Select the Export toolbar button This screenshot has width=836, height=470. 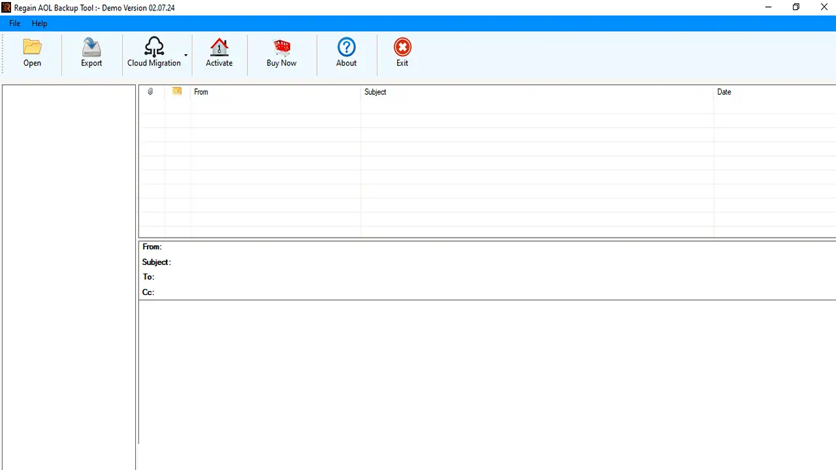point(91,53)
